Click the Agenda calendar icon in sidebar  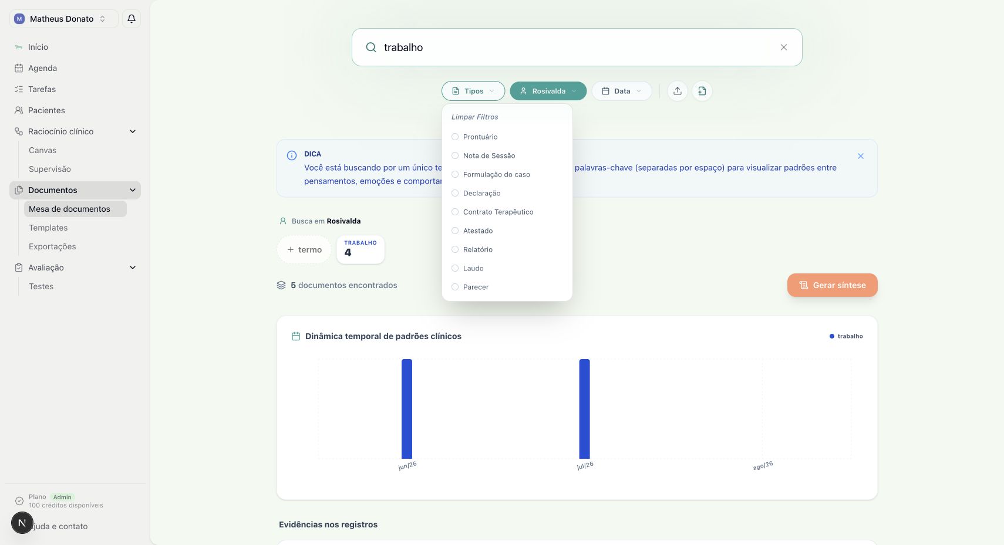coord(19,68)
